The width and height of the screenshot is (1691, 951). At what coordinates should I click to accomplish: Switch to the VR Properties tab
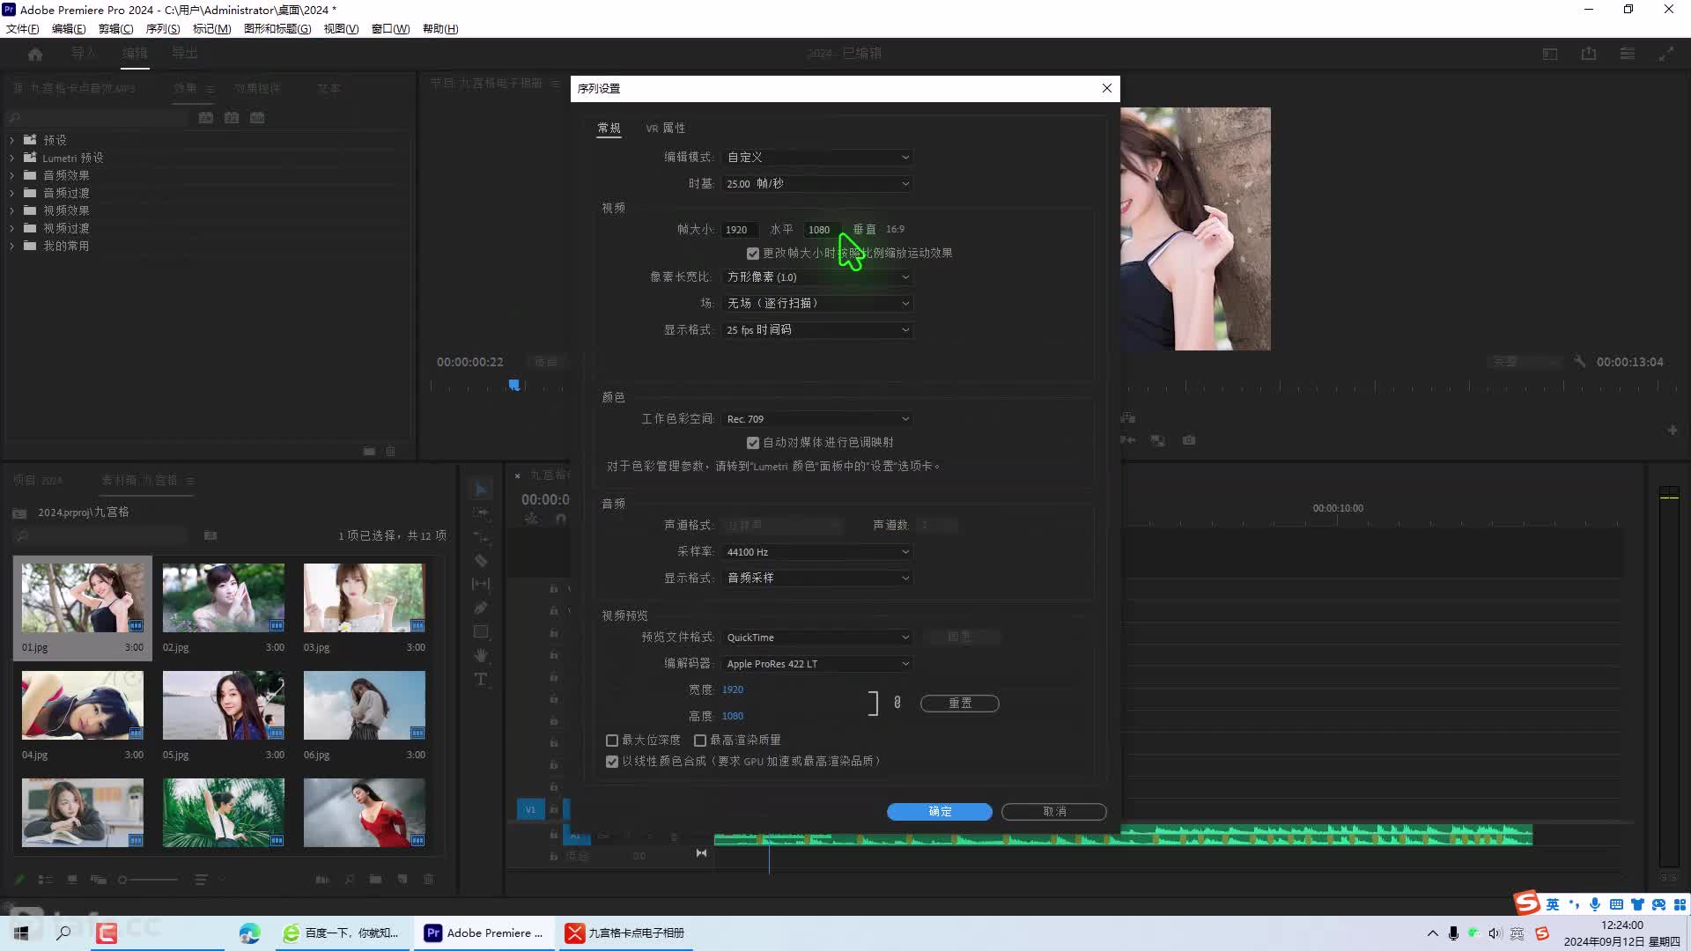pos(665,128)
